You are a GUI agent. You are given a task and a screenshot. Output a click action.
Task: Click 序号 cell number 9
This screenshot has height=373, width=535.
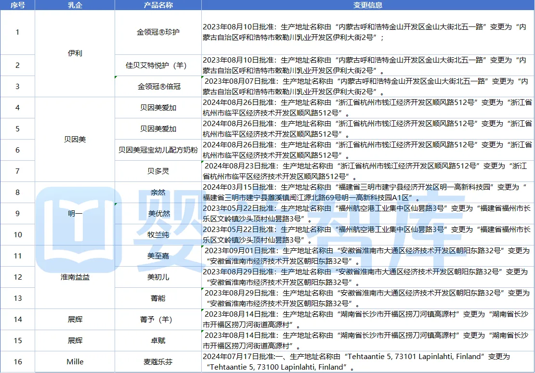tap(17, 213)
